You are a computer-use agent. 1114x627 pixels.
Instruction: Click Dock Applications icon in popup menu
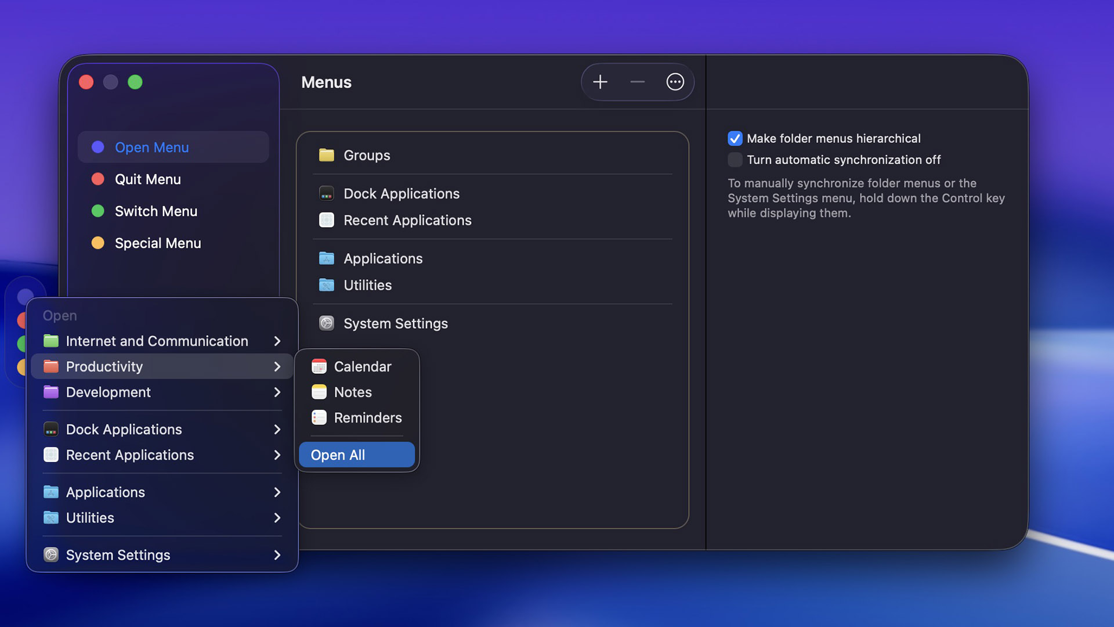coord(51,429)
